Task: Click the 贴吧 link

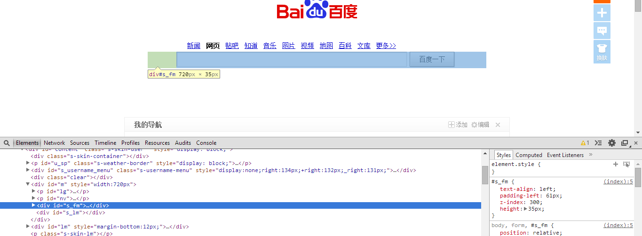Action: (232, 46)
